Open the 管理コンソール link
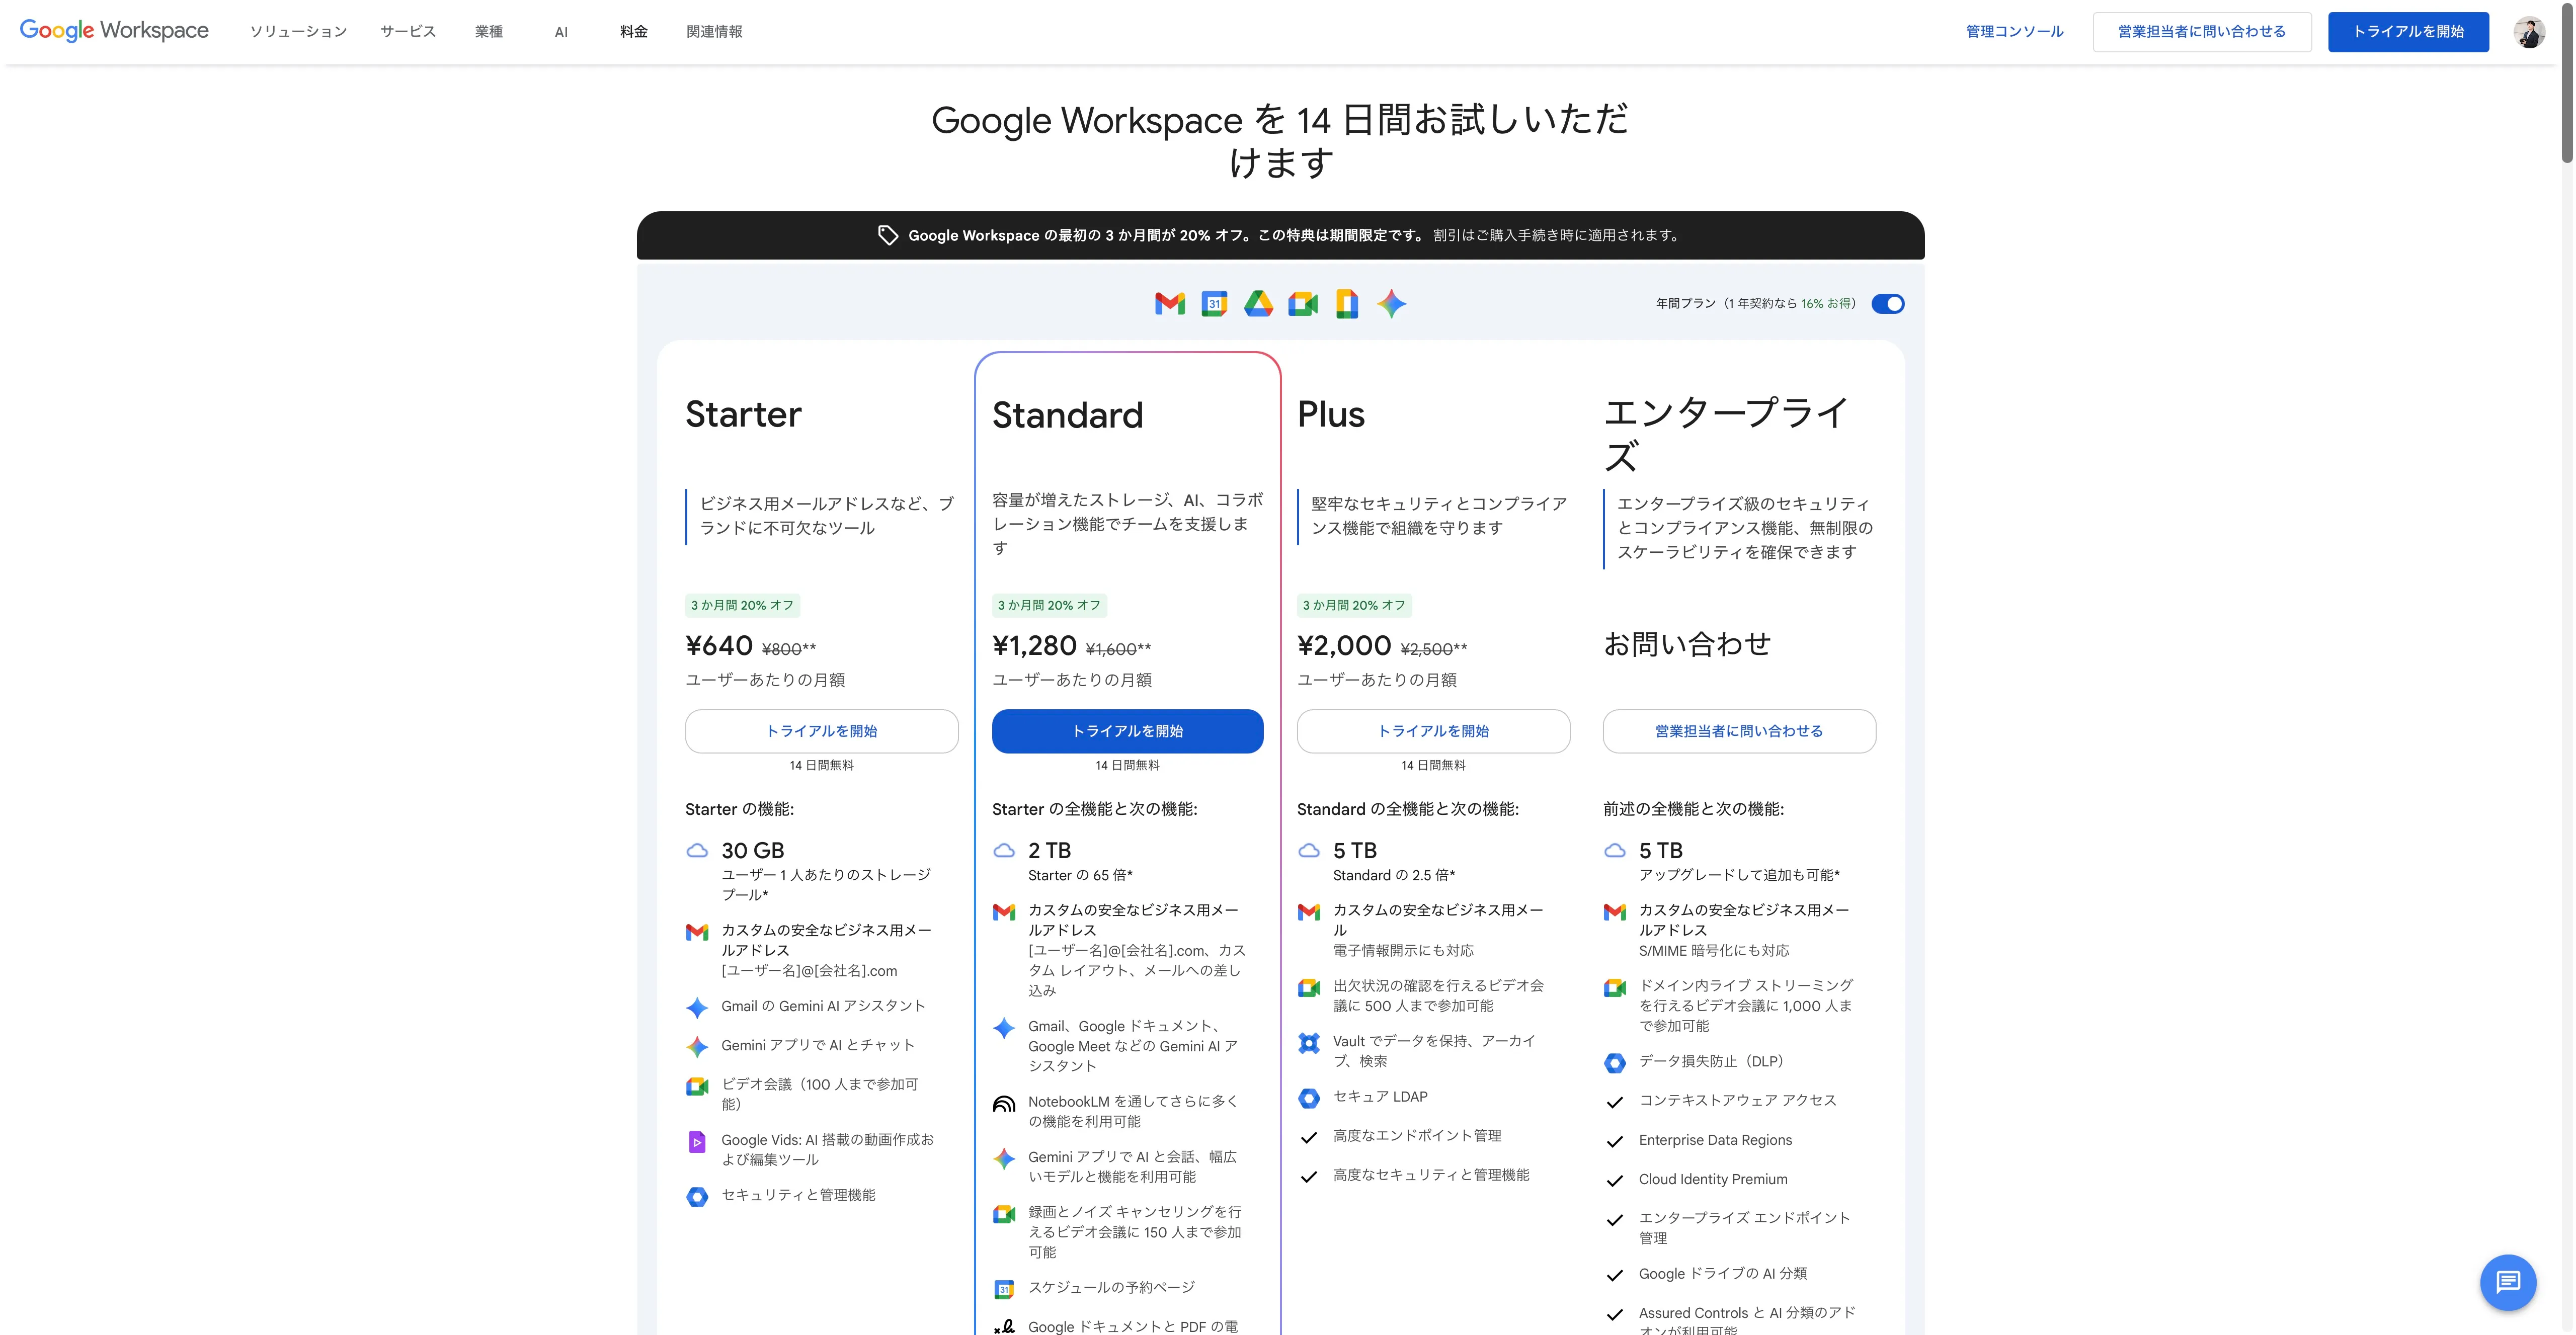 click(2013, 31)
